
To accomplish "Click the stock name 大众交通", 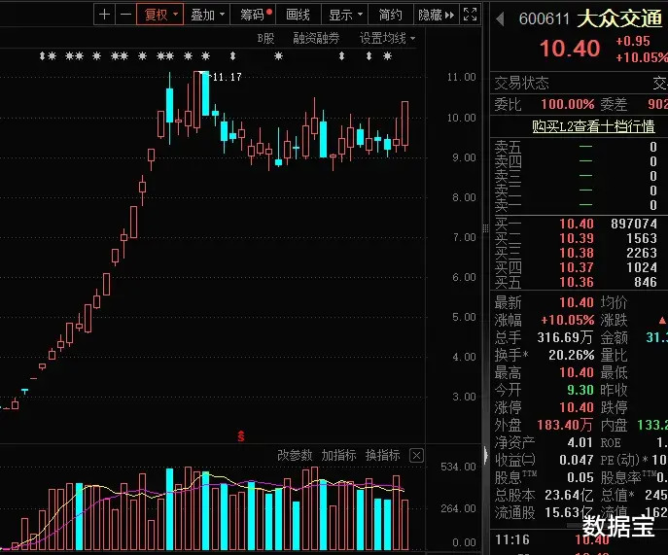I will (x=619, y=18).
